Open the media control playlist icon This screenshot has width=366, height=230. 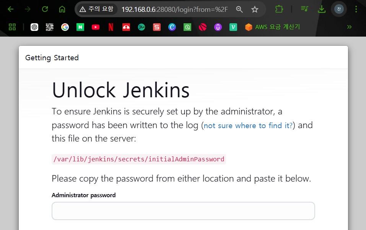[304, 9]
